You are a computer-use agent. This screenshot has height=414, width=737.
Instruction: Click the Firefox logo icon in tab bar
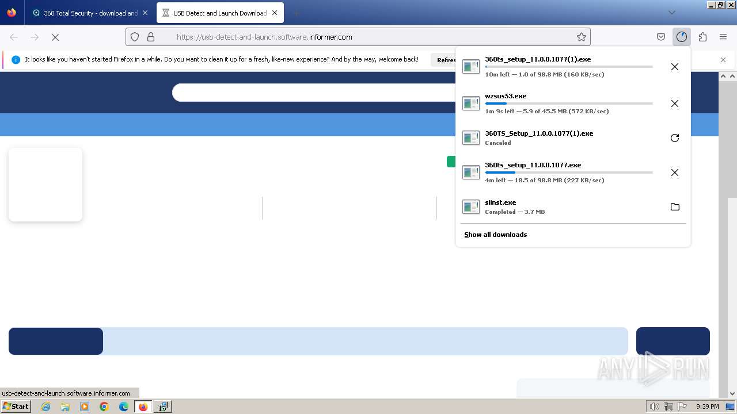pos(12,13)
